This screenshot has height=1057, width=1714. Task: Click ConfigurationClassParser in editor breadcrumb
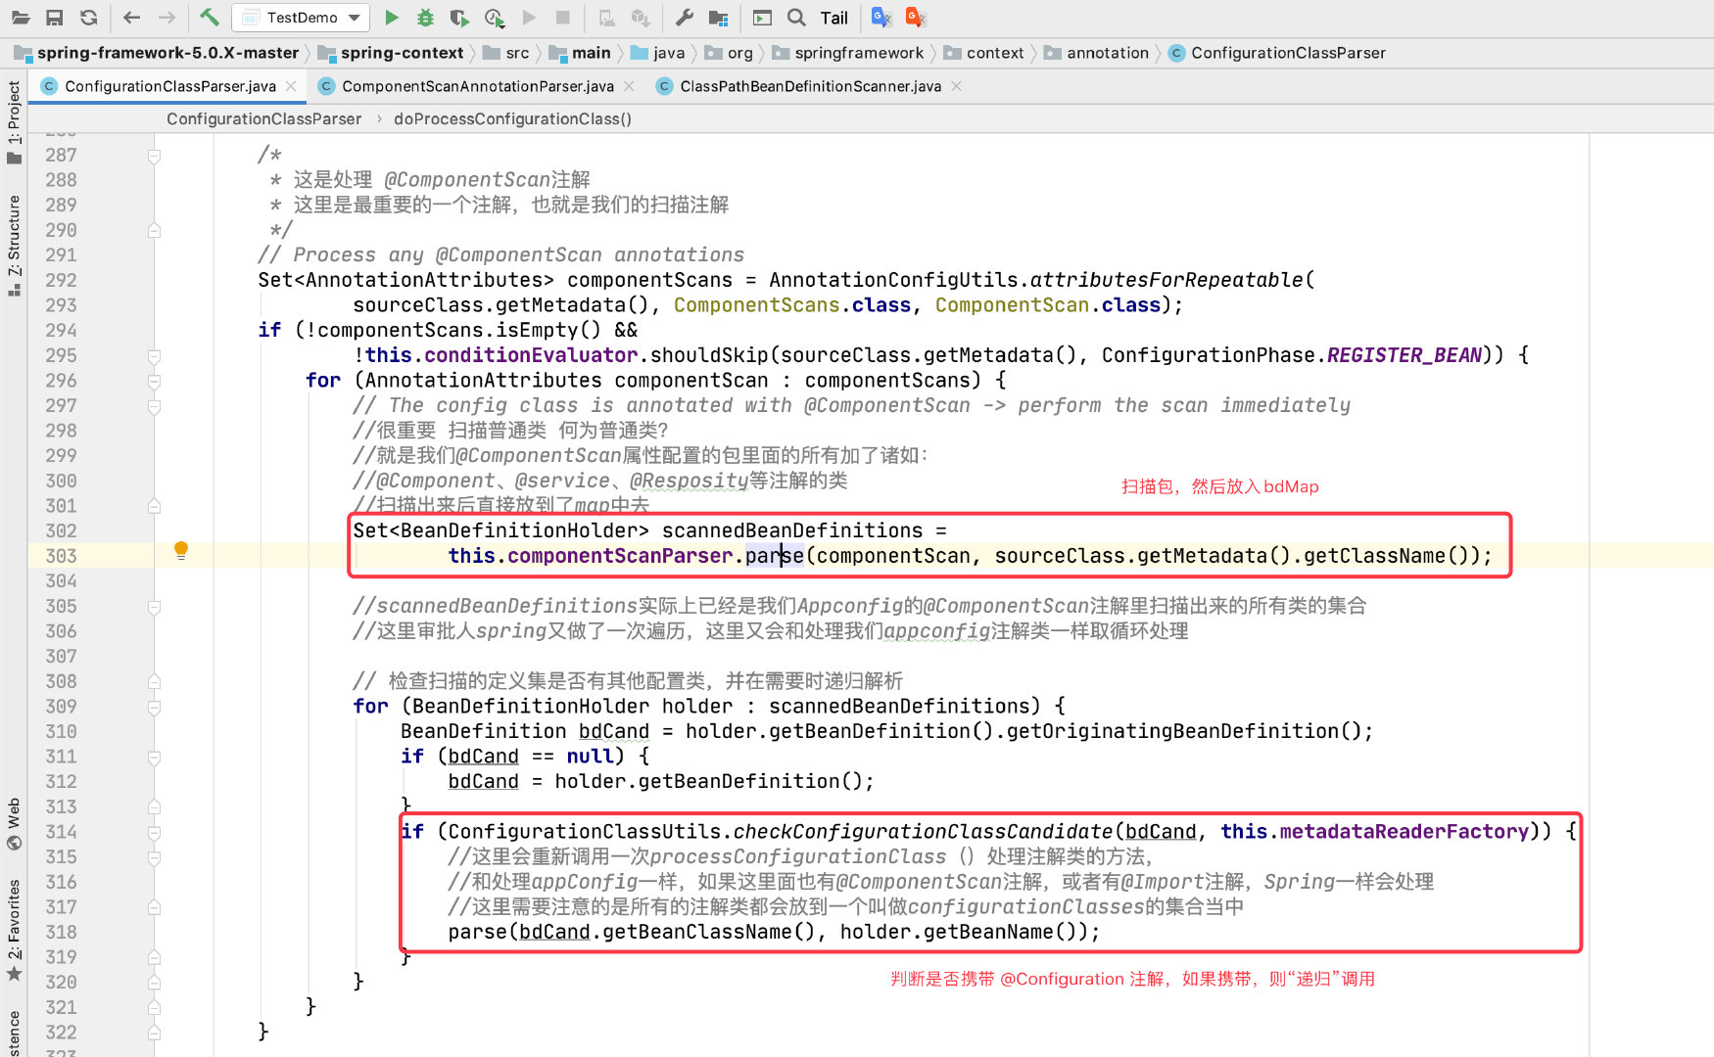(263, 118)
